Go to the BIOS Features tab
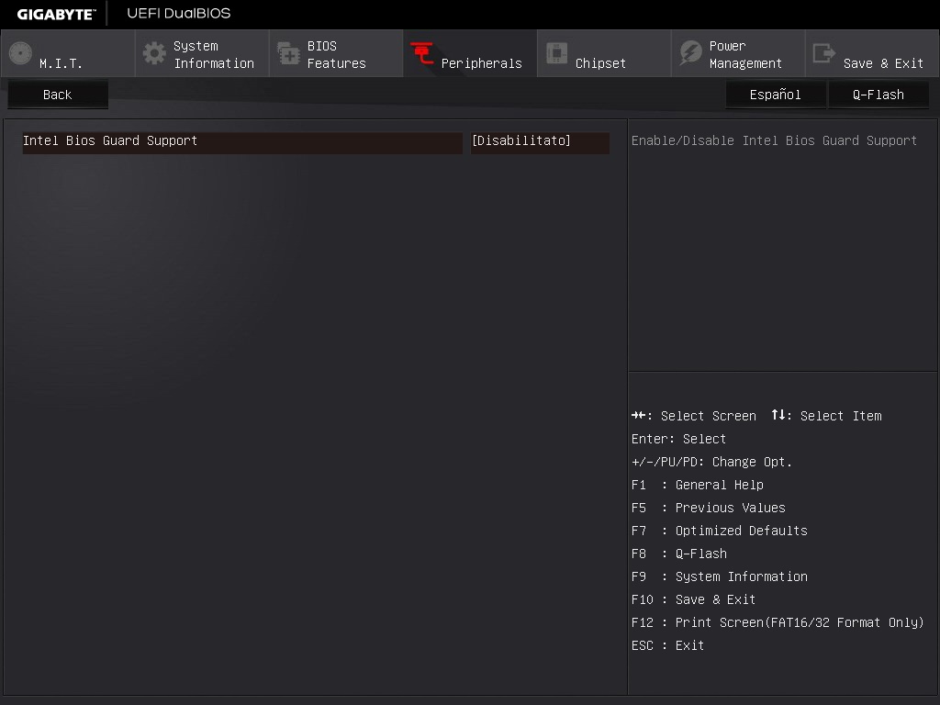This screenshot has width=940, height=705. click(x=336, y=54)
